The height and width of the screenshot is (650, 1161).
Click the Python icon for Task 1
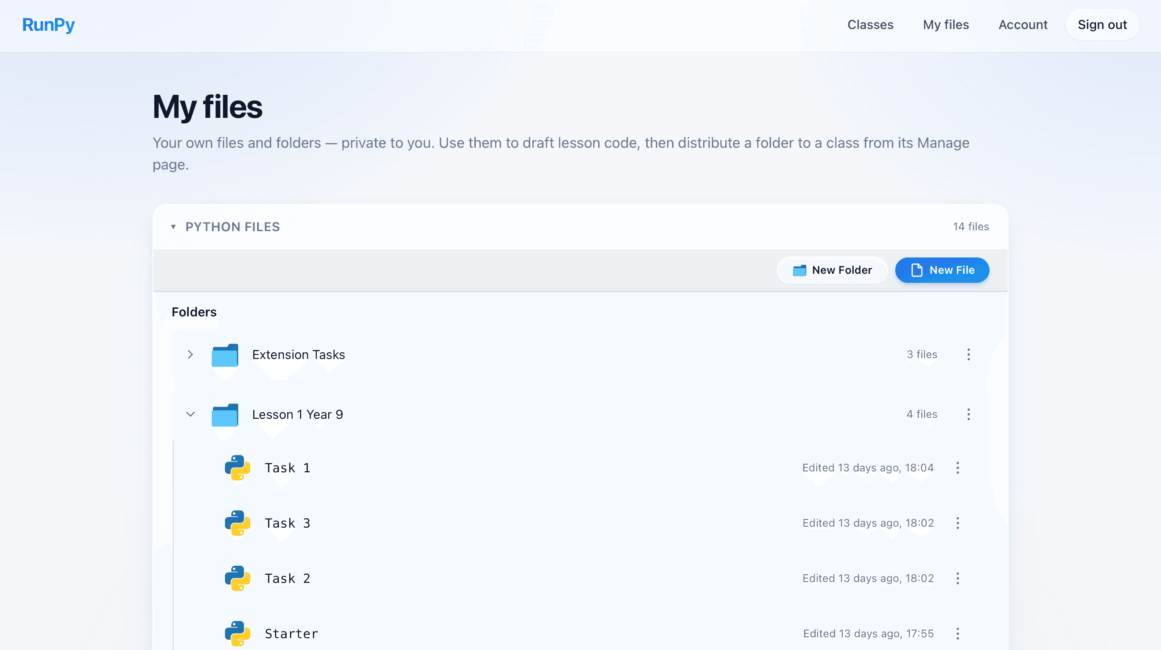(x=238, y=468)
